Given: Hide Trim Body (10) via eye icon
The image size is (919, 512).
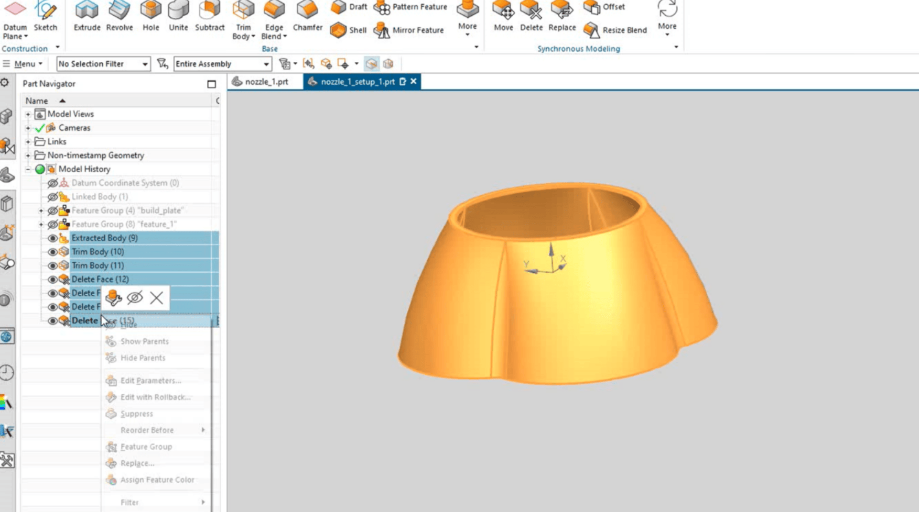Looking at the screenshot, I should (x=52, y=252).
